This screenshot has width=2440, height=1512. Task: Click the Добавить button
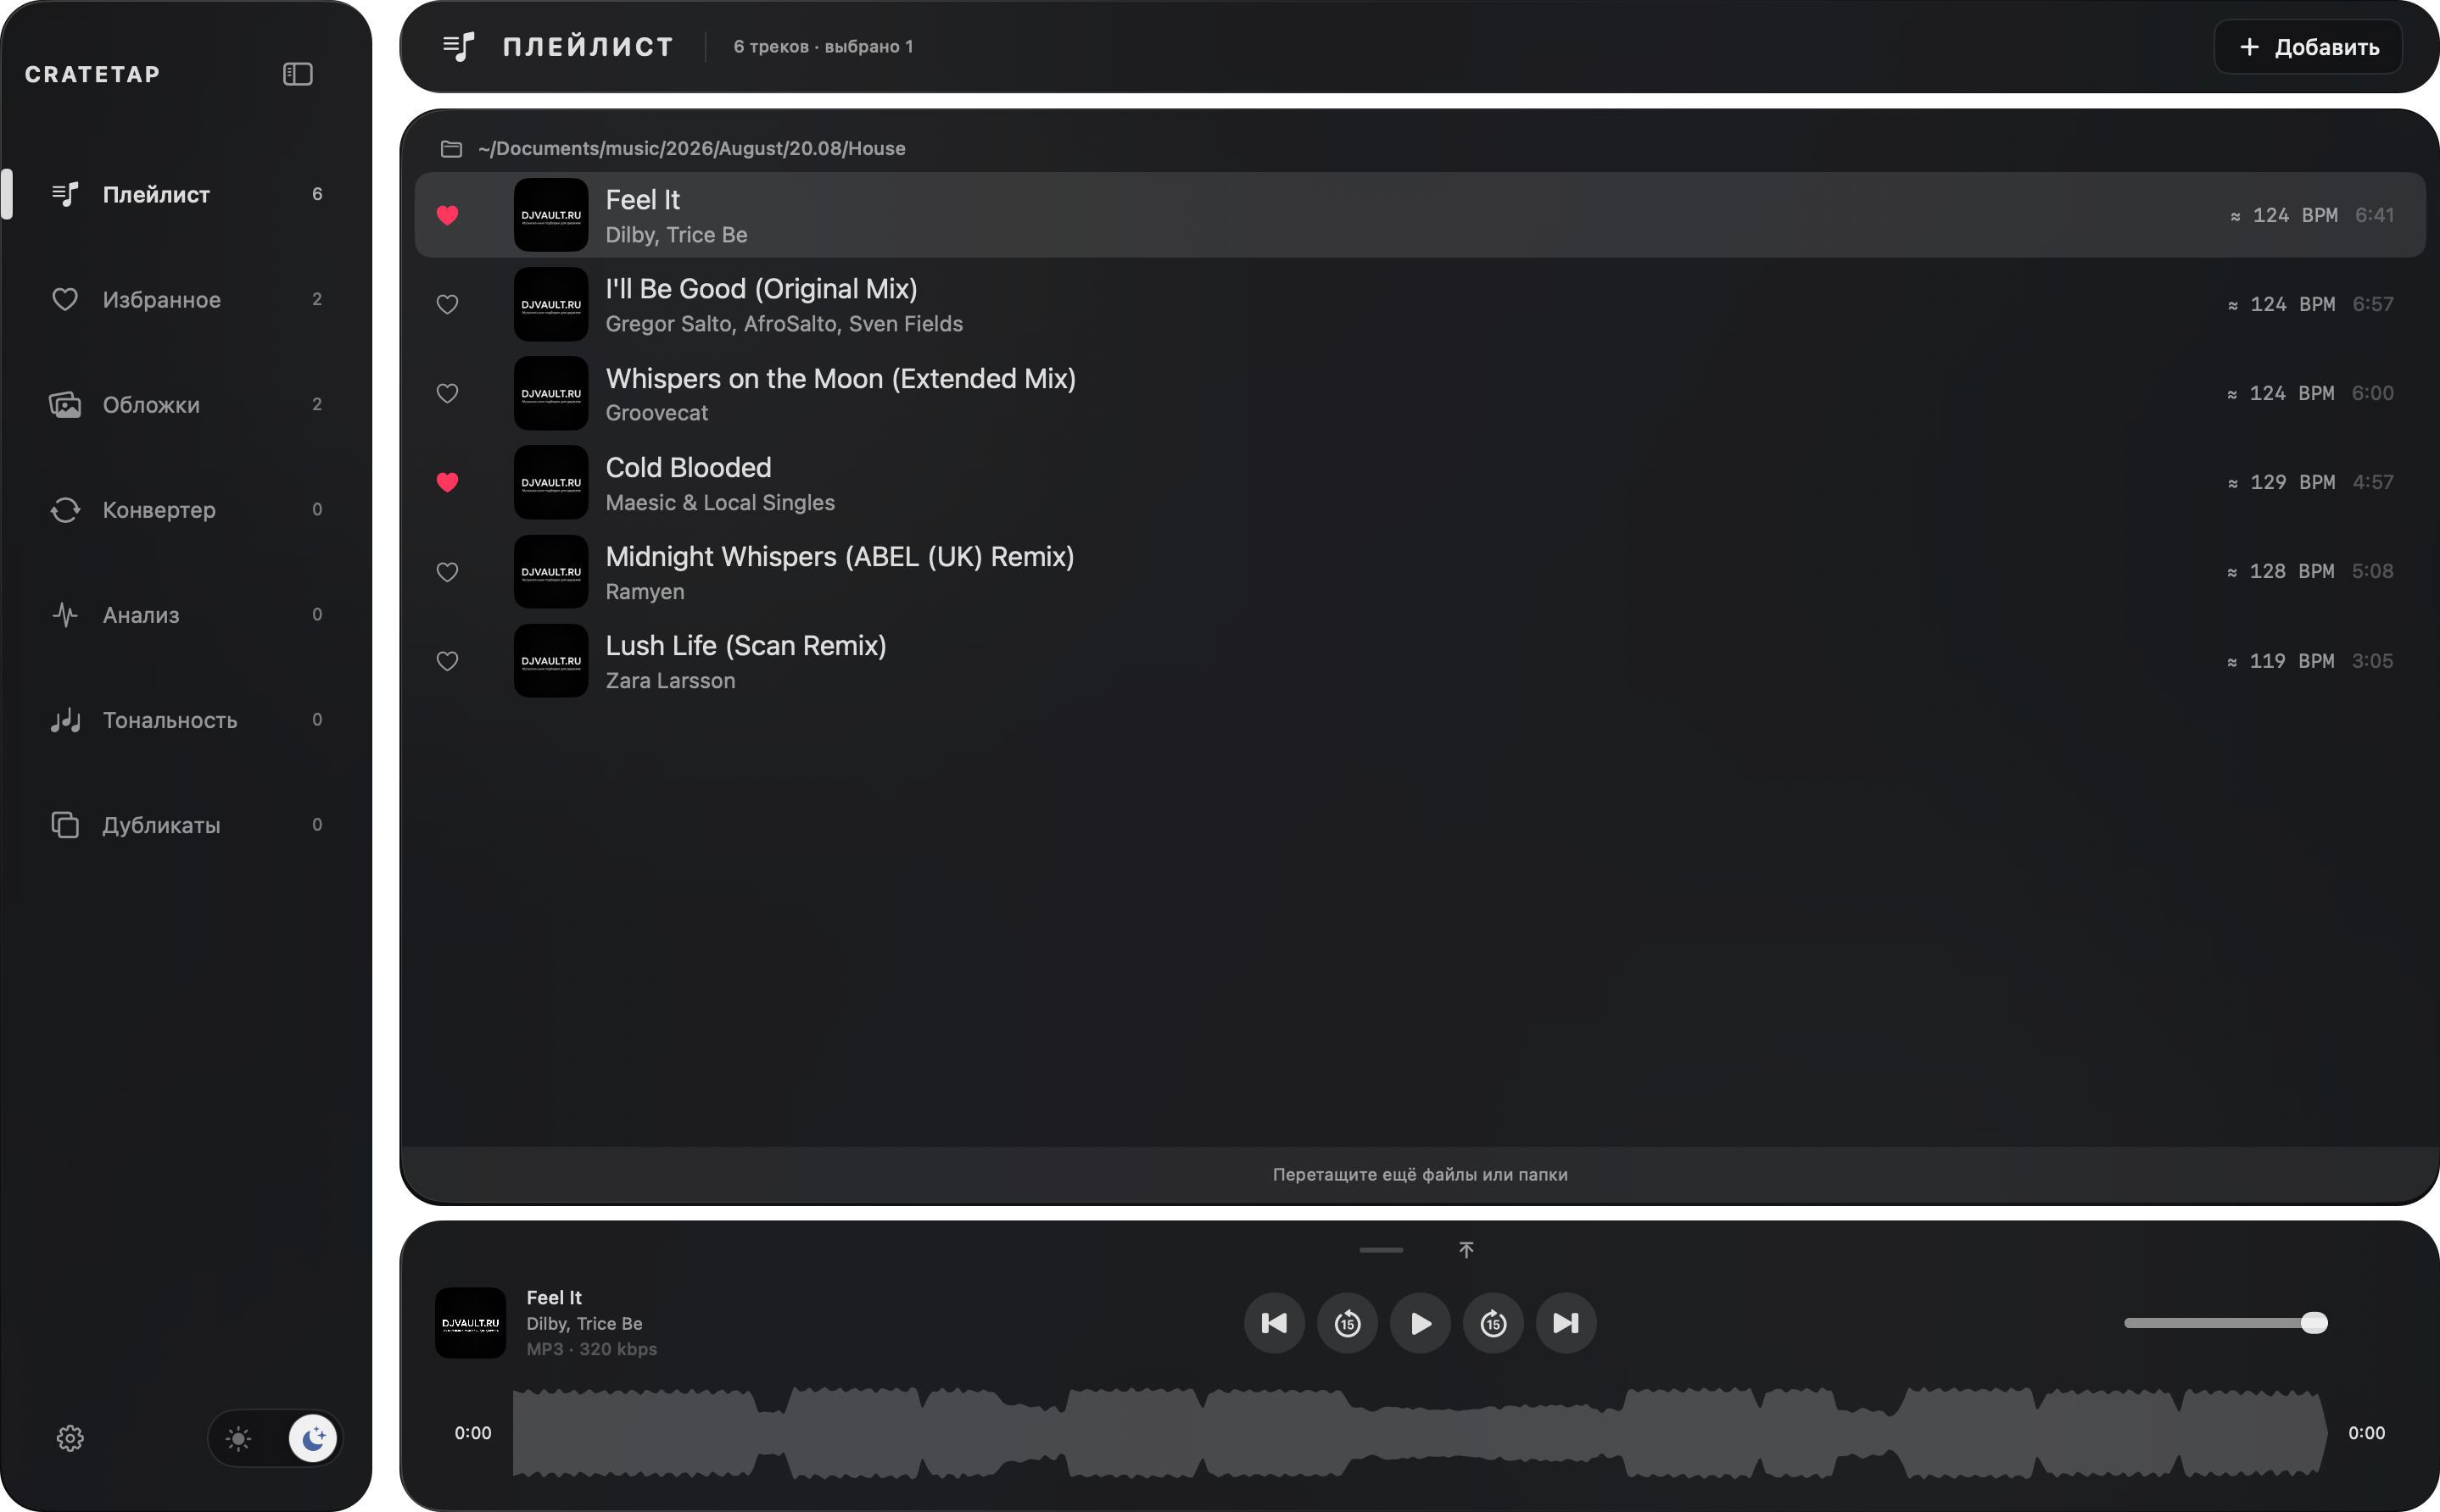(2308, 47)
